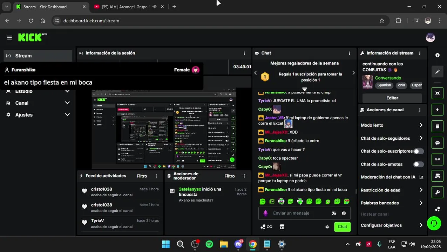The height and width of the screenshot is (252, 447).
Task: Click the chat bubble icon in right sidebar
Action: (438, 143)
